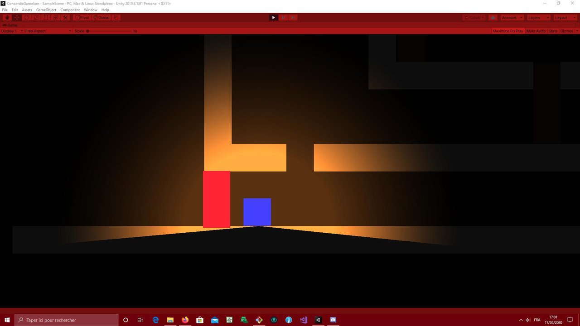This screenshot has height=326, width=580.
Task: Start play mode with Play button
Action: point(273,18)
